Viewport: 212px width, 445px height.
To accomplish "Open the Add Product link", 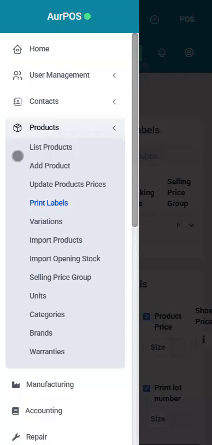I will coord(50,166).
